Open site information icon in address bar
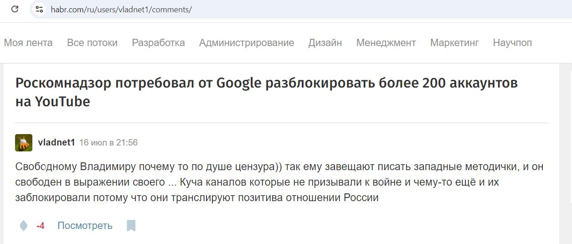The image size is (572, 244). [39, 9]
